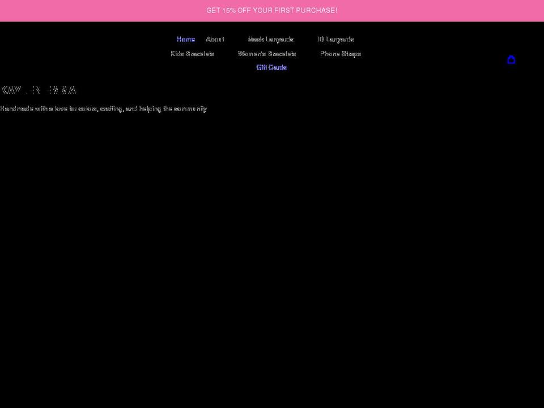The width and height of the screenshot is (544, 408).
Task: Open the Phone Straps page
Action: point(341,53)
